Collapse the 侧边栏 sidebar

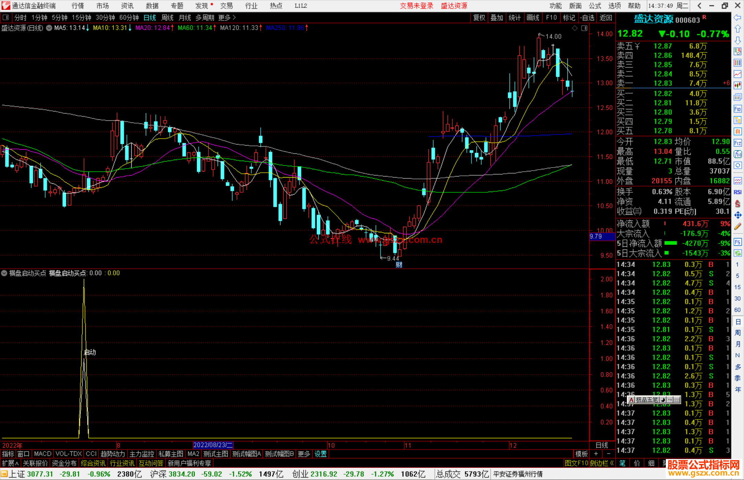click(x=602, y=463)
